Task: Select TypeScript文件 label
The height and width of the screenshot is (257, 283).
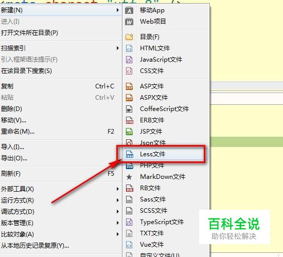Action: click(x=162, y=222)
